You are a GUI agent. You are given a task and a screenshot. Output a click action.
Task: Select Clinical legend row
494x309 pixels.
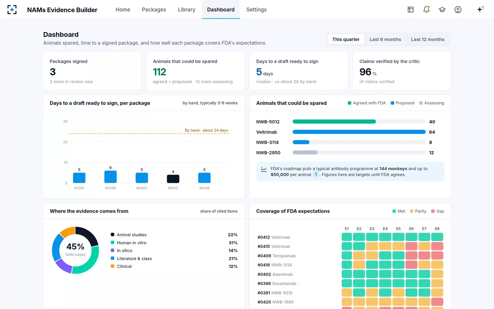174,266
